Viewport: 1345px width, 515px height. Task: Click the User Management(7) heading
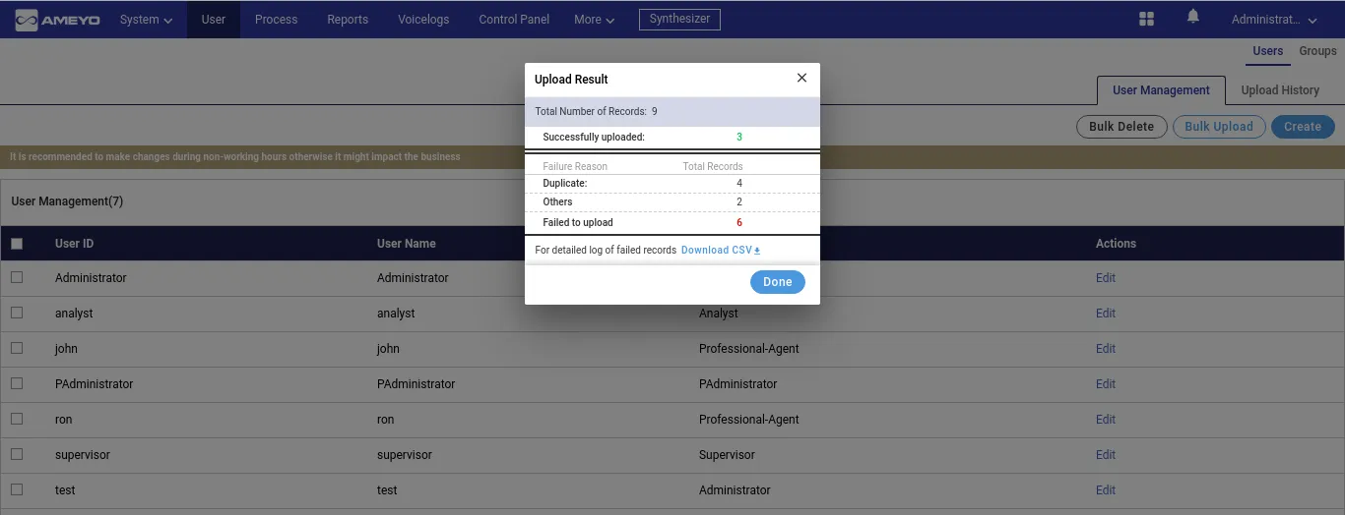tap(67, 201)
